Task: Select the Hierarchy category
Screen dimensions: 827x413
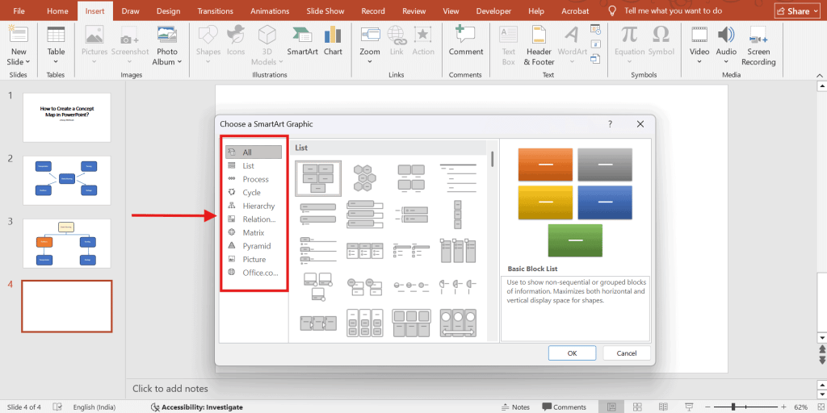Action: pyautogui.click(x=258, y=206)
